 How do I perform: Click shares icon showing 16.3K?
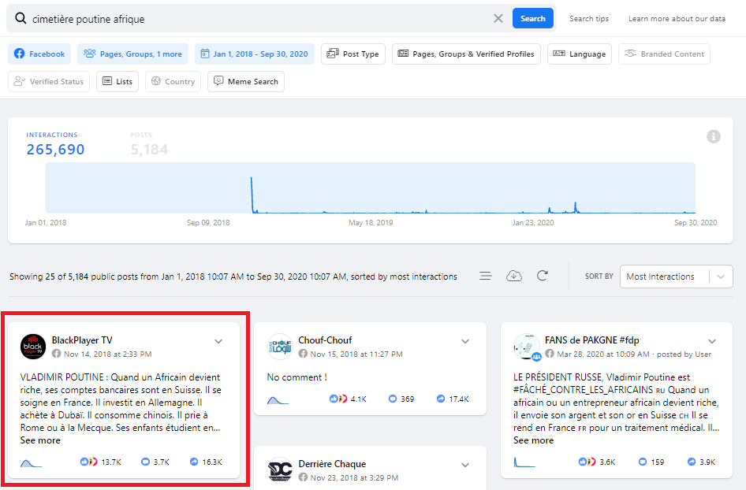click(194, 462)
